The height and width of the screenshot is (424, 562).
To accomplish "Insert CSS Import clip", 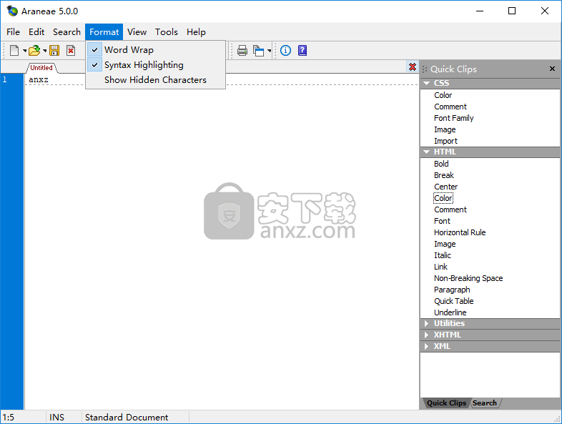I will click(446, 141).
